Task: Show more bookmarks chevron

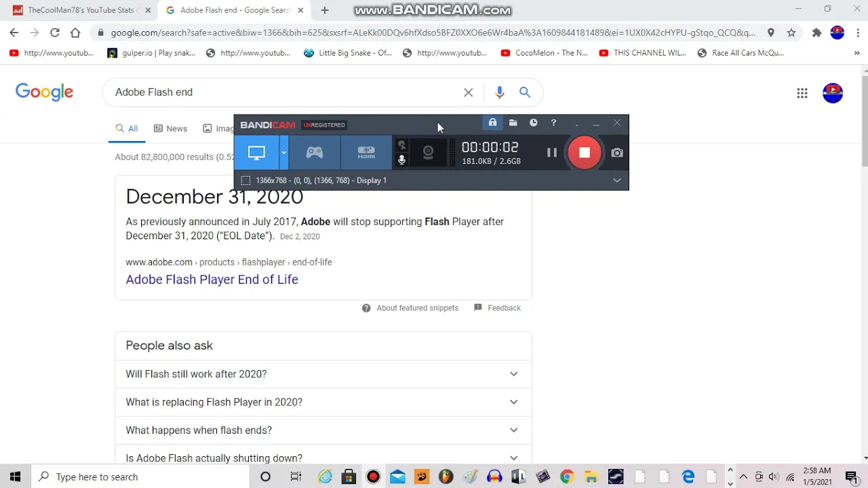Action: click(857, 53)
